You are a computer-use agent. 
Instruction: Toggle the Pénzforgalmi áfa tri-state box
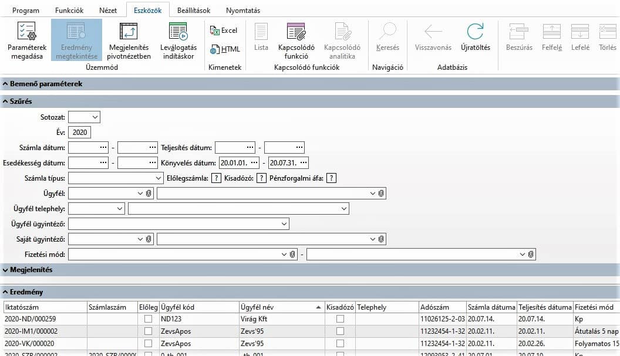pos(332,178)
